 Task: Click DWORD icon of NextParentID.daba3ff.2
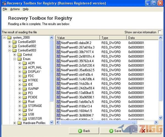pyautogui.click(x=58, y=43)
